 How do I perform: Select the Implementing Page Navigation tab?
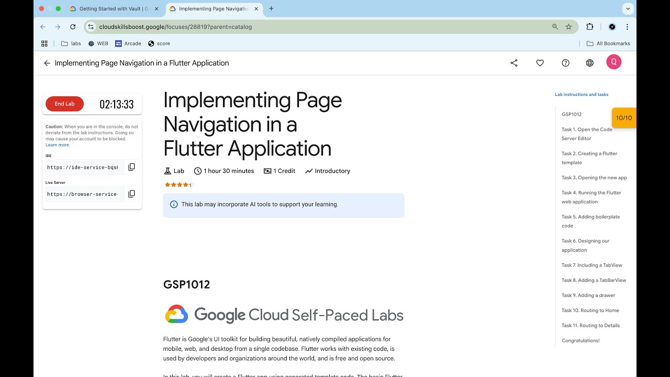[x=214, y=9]
